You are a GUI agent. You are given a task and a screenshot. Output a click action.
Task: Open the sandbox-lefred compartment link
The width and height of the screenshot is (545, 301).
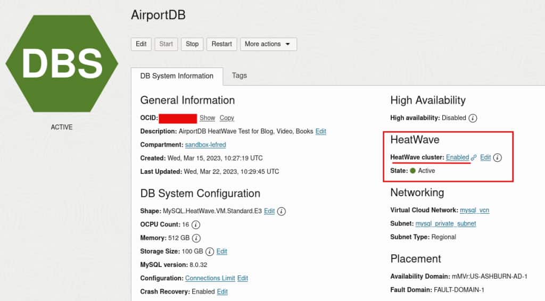pyautogui.click(x=205, y=145)
